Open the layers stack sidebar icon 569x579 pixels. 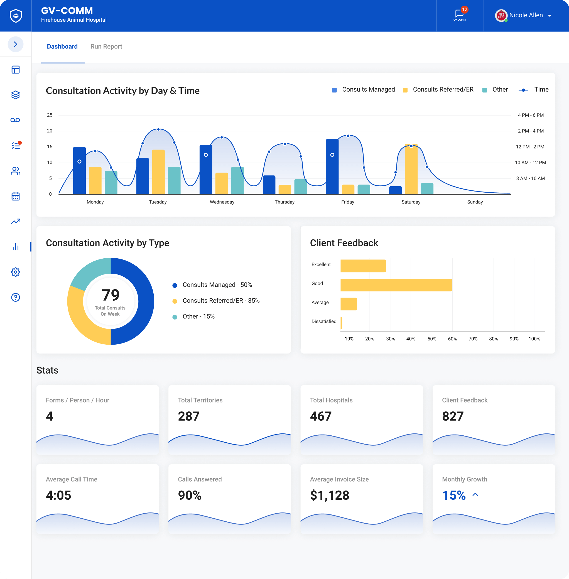coord(16,95)
